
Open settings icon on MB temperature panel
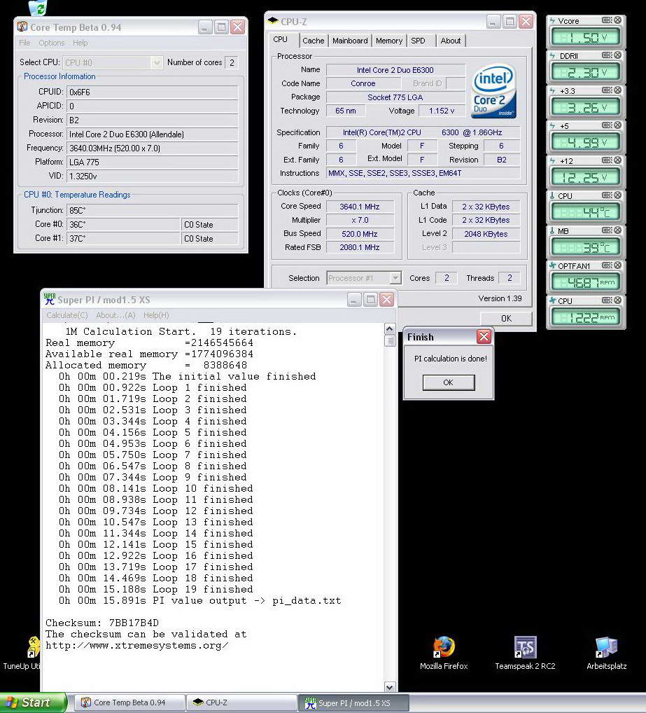pos(607,230)
